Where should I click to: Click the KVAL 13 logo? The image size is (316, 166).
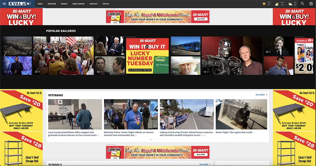tap(20, 4)
